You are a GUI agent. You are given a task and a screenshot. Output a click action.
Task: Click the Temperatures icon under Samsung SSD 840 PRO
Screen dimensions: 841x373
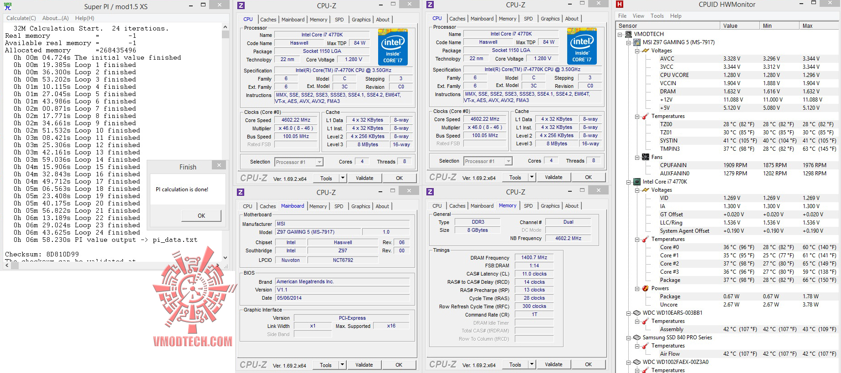click(x=646, y=346)
